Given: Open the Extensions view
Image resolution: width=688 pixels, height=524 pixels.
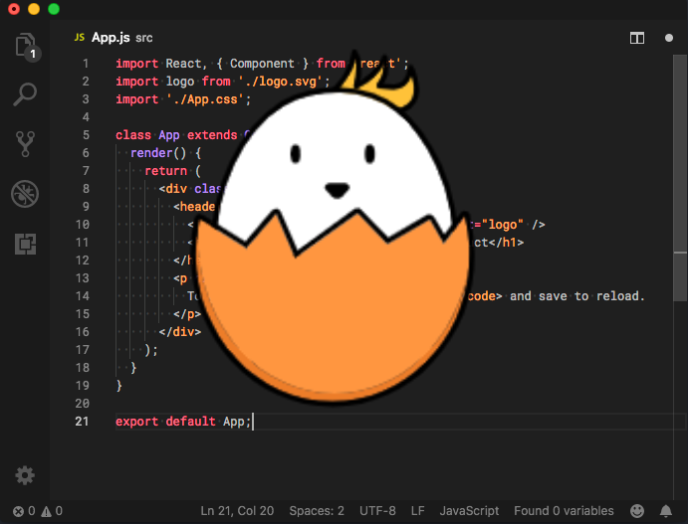Looking at the screenshot, I should 25,244.
